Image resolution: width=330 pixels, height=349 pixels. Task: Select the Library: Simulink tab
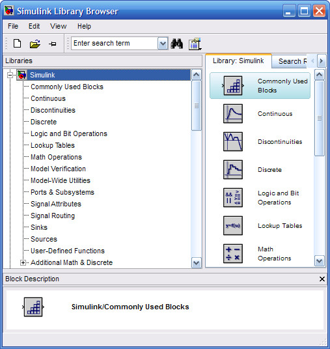[x=238, y=61]
